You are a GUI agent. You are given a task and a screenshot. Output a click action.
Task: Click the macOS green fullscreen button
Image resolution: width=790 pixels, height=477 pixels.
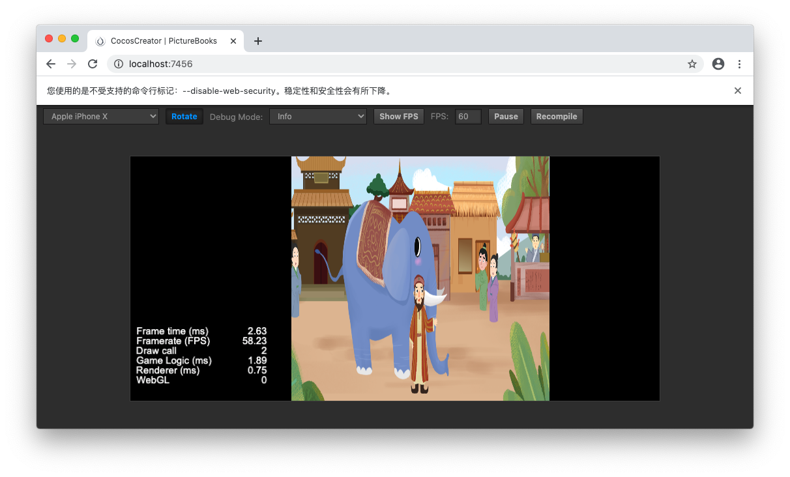coord(75,38)
